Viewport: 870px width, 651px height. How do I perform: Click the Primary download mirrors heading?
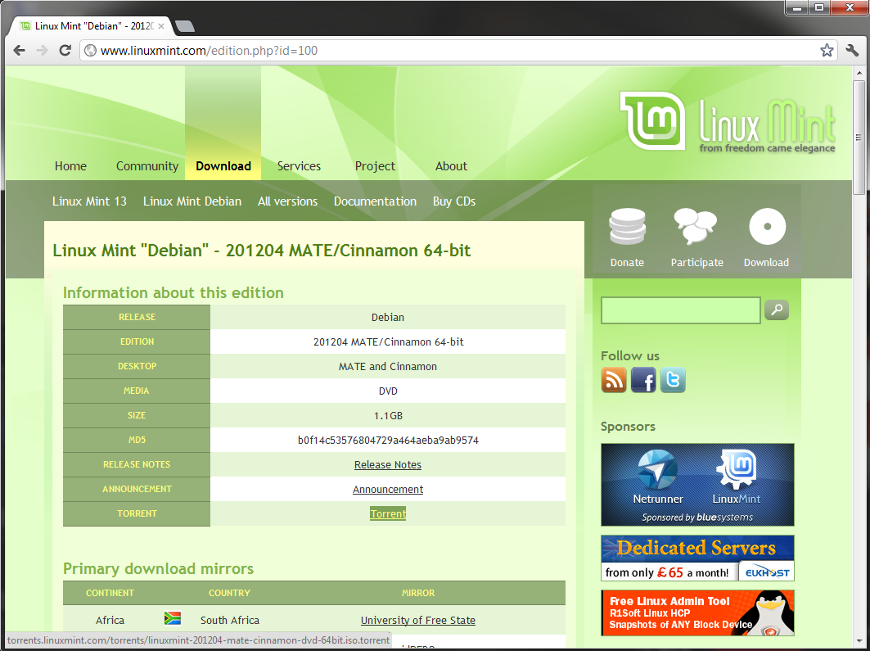158,568
